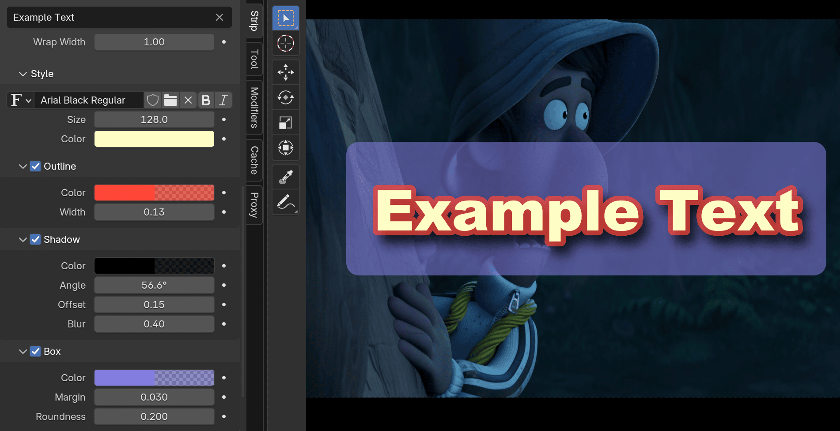Uncheck the Shadow option
This screenshot has height=431, width=840.
click(x=35, y=239)
